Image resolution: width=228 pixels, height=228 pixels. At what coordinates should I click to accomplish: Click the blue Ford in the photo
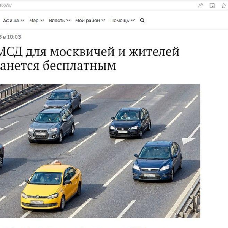[157, 161]
